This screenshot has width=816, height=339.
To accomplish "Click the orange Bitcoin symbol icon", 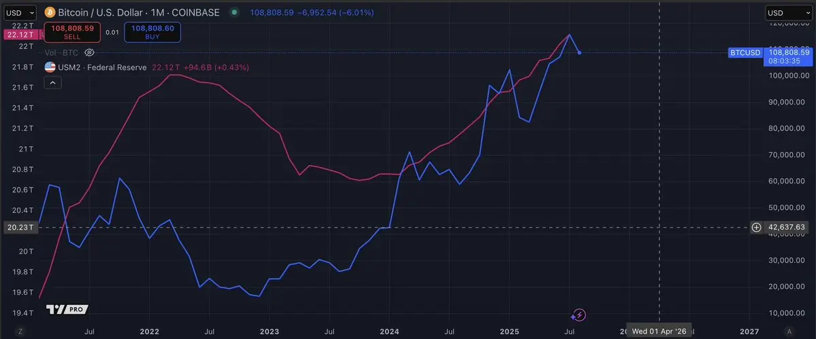I will point(50,12).
